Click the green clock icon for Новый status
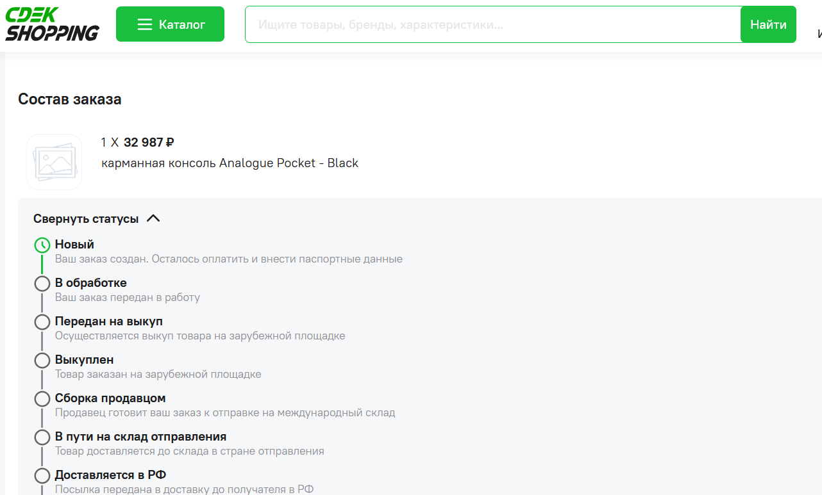Viewport: 822px width, 495px height. [x=42, y=245]
